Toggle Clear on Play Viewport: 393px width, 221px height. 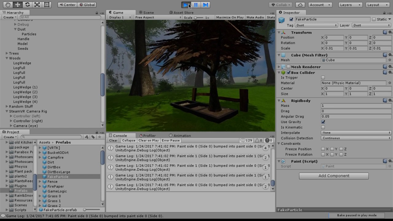click(149, 140)
